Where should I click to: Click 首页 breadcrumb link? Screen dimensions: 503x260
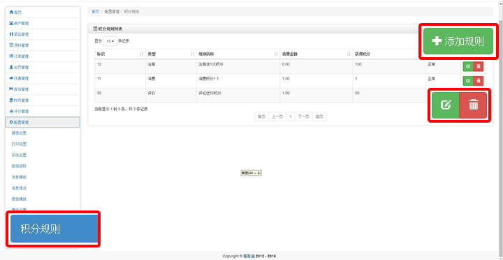[95, 12]
